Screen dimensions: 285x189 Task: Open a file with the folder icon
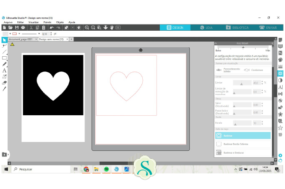pyautogui.click(x=10, y=27)
